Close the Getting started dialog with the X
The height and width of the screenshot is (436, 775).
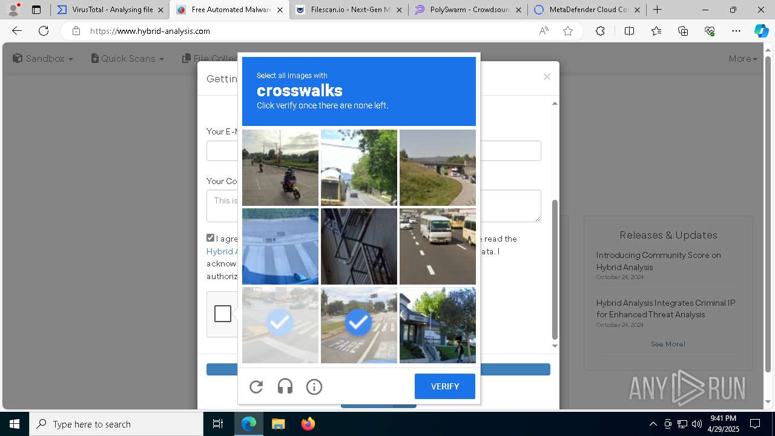point(547,76)
